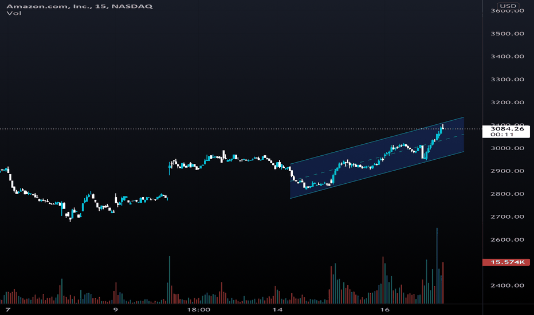The image size is (534, 315).
Task: Click the 2800.00 price axis label
Action: [x=507, y=194]
